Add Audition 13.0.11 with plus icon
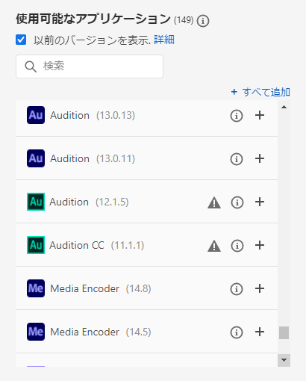 [x=260, y=158]
